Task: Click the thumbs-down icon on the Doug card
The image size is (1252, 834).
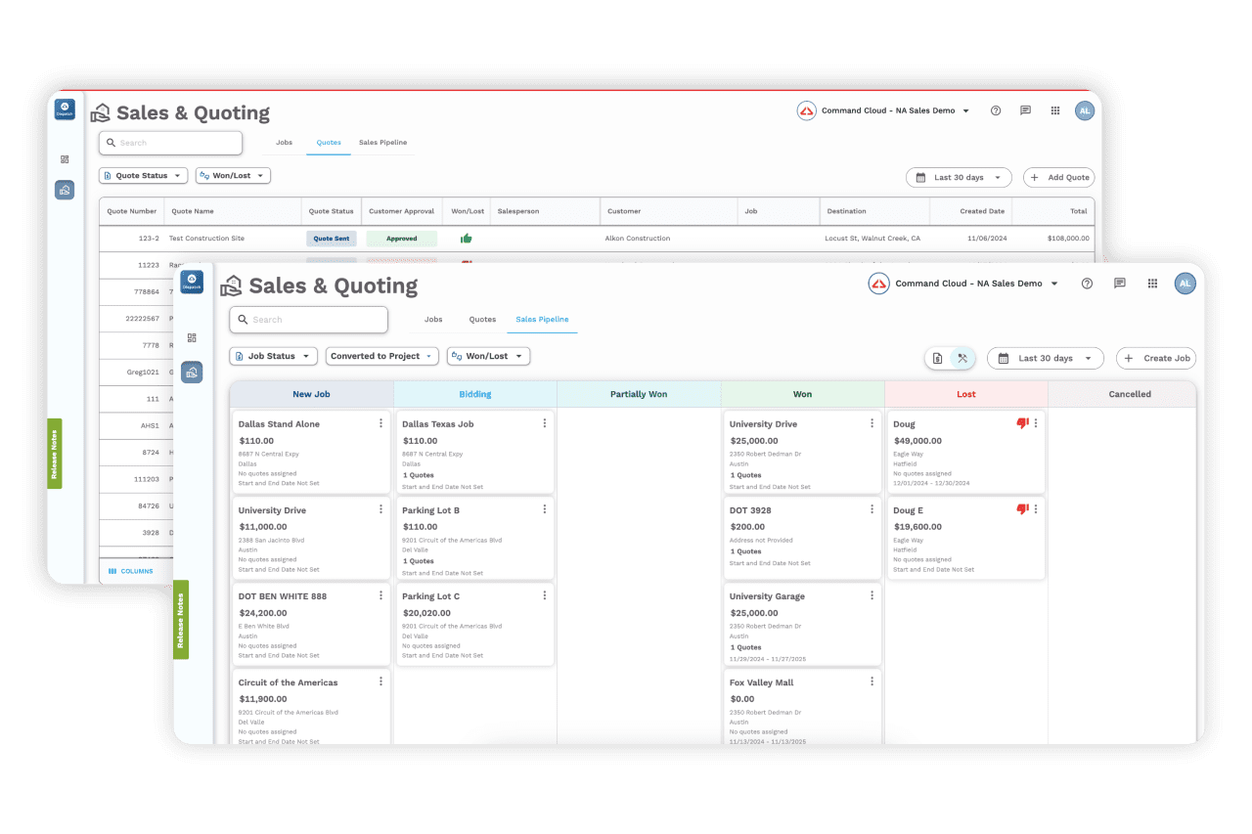Action: coord(1023,422)
